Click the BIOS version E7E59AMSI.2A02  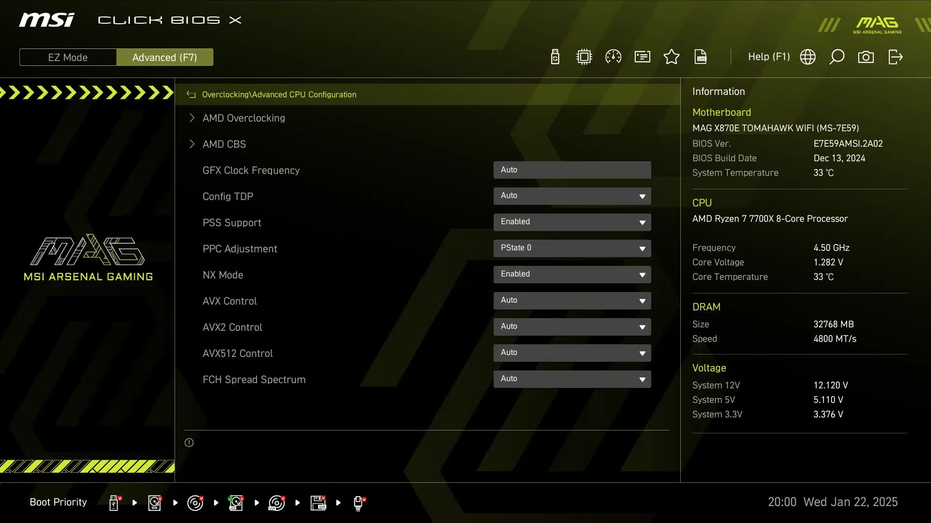848,144
